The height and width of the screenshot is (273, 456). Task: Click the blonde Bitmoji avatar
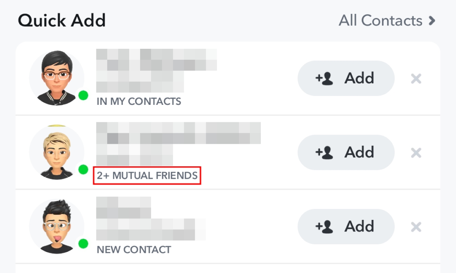(57, 152)
